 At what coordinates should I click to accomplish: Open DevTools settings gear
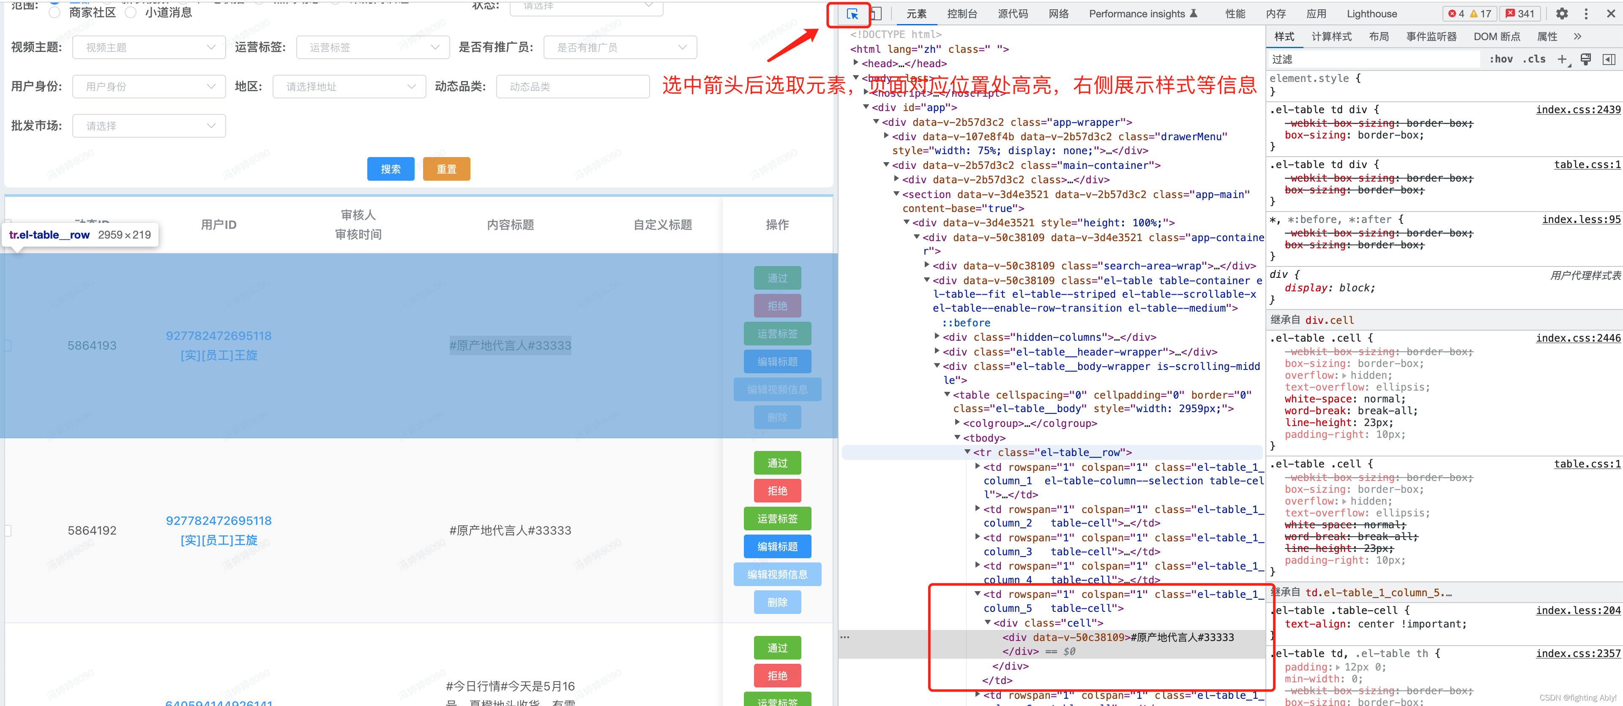tap(1561, 14)
